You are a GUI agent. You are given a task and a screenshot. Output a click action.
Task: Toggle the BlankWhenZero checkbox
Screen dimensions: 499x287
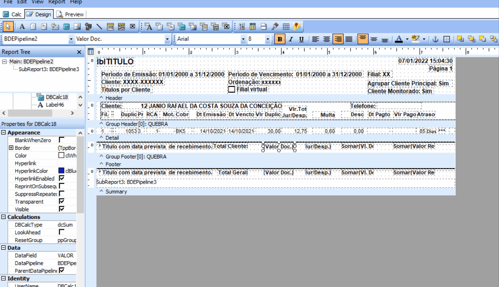pyautogui.click(x=62, y=140)
